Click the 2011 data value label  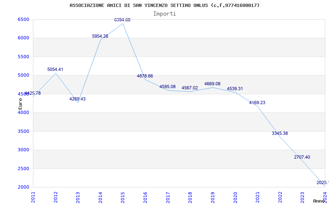[33, 93]
